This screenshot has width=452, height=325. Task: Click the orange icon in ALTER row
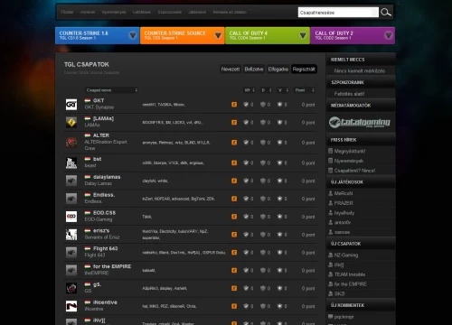click(234, 143)
